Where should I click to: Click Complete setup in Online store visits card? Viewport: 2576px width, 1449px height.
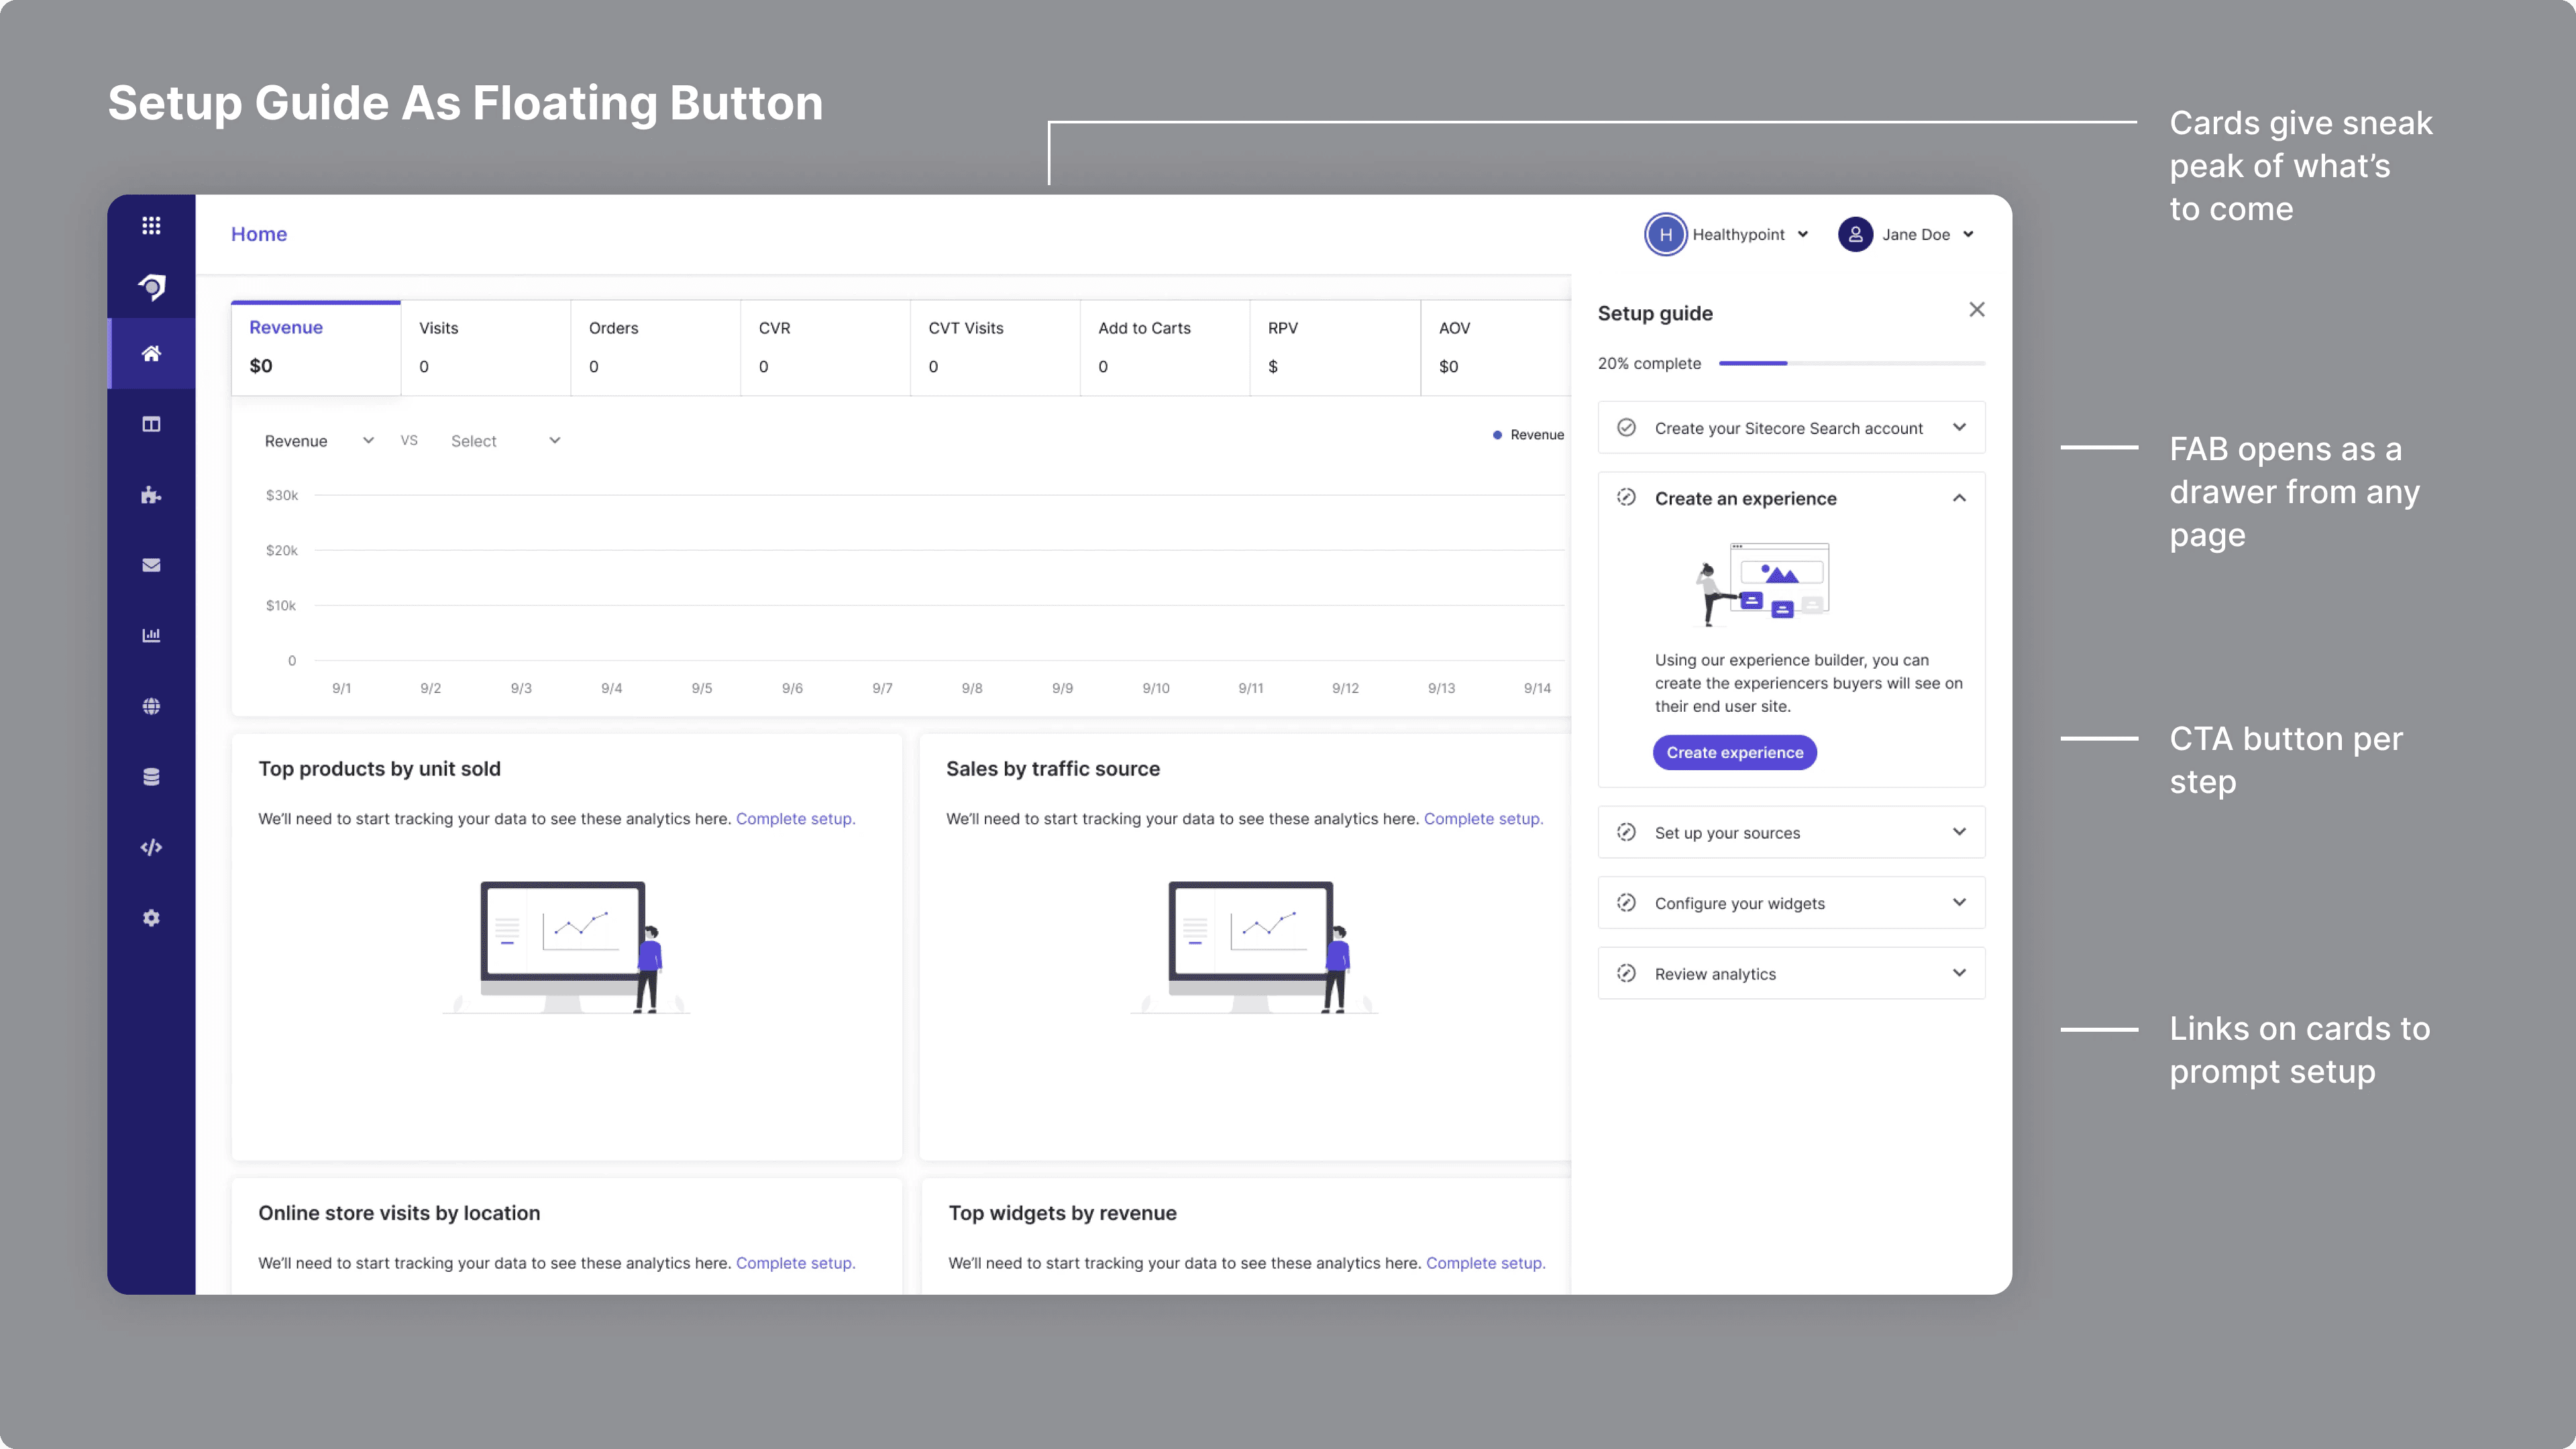coord(796,1263)
